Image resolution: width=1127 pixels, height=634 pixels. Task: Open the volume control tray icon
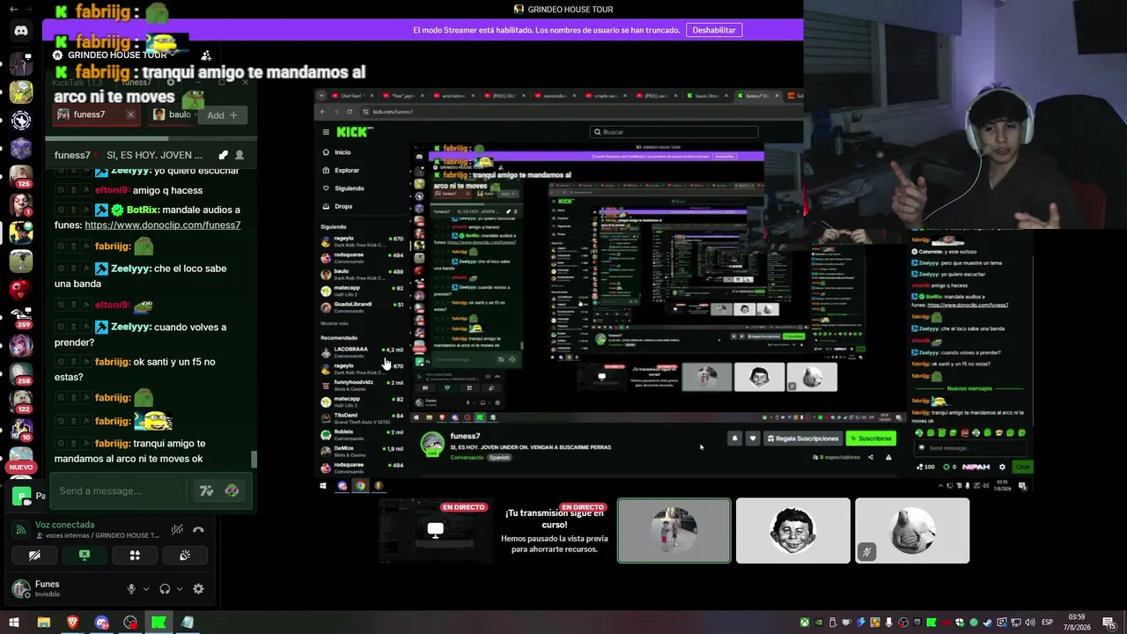coord(1029,623)
